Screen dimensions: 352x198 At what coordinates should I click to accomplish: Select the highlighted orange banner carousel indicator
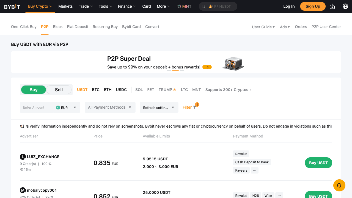tap(175, 71)
